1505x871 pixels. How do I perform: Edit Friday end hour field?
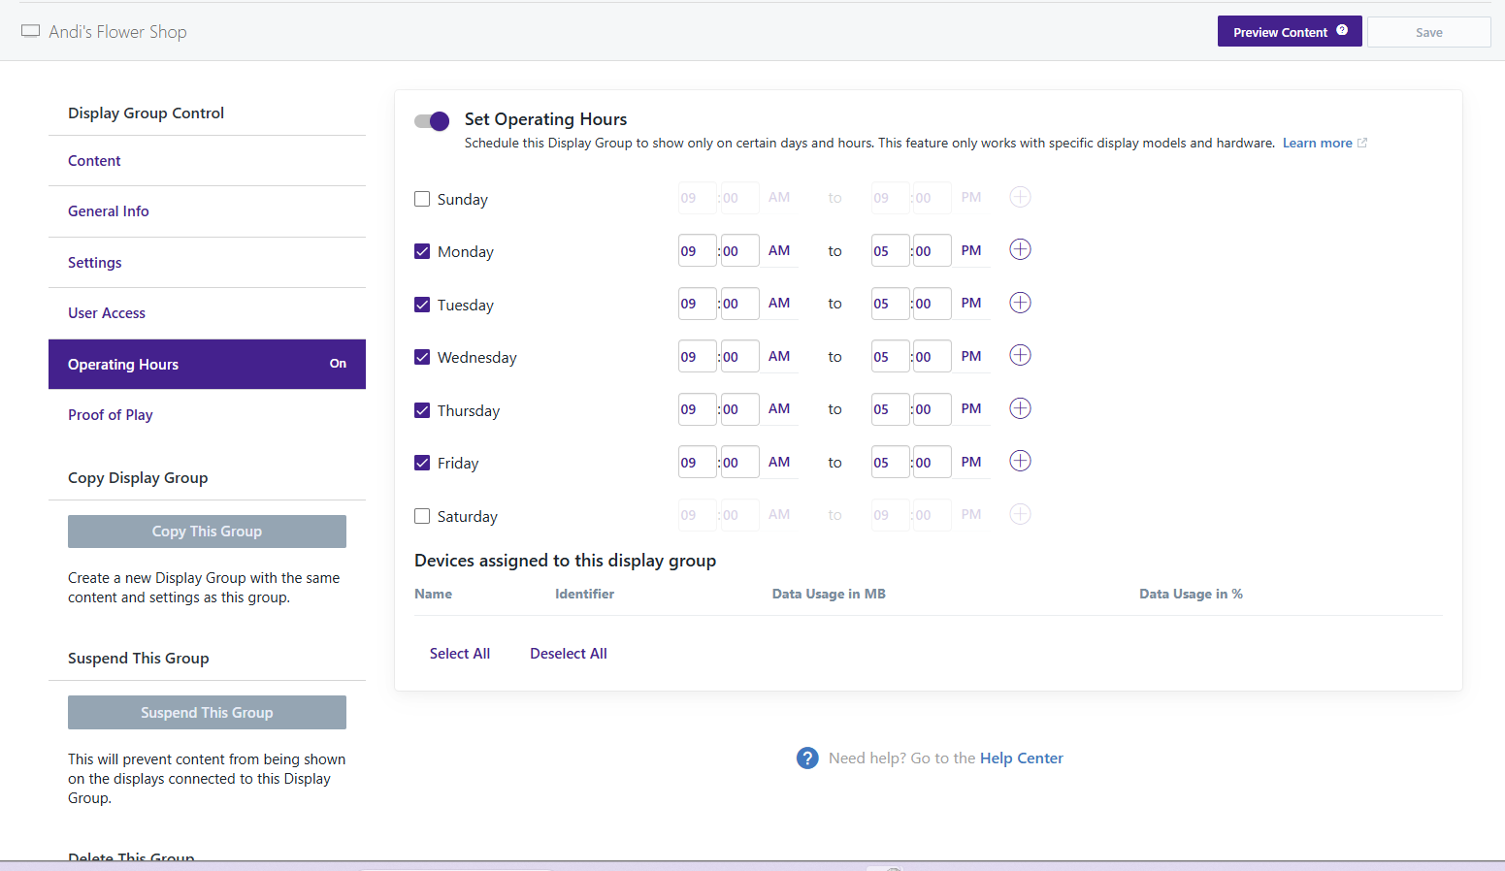coord(890,462)
